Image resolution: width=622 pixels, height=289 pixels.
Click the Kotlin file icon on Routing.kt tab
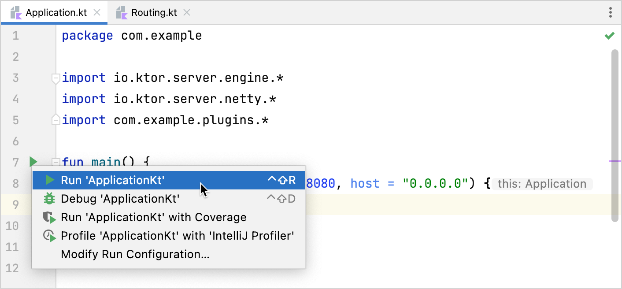[121, 12]
